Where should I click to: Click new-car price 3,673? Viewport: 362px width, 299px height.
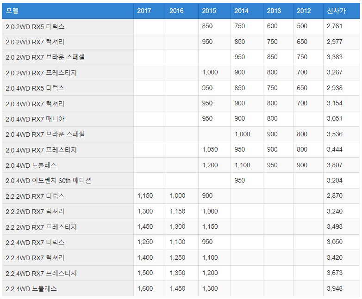point(335,273)
